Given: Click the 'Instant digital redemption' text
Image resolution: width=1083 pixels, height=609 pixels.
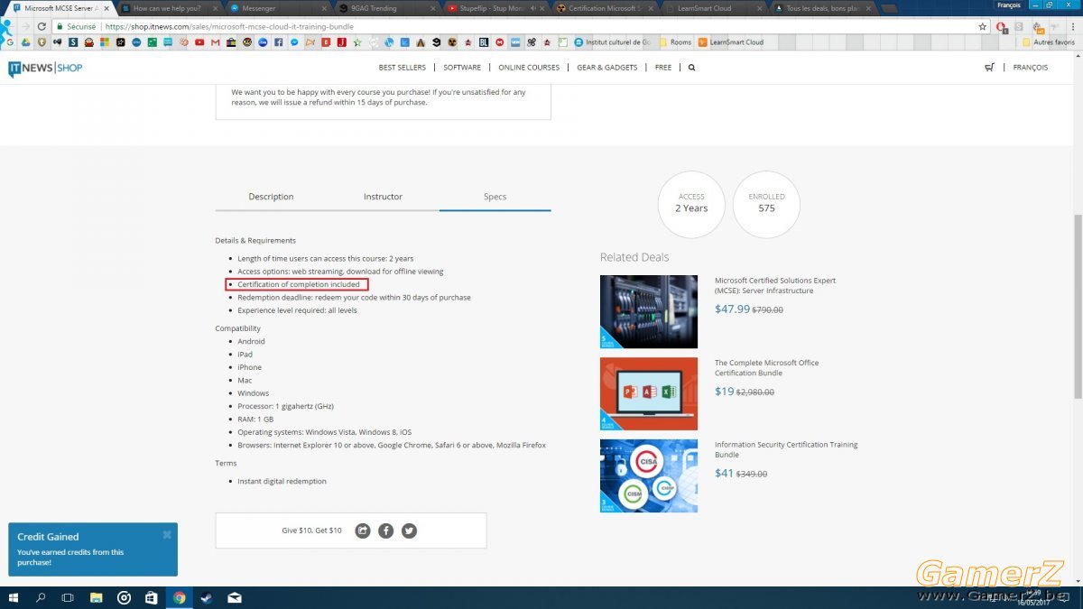Looking at the screenshot, I should [282, 481].
